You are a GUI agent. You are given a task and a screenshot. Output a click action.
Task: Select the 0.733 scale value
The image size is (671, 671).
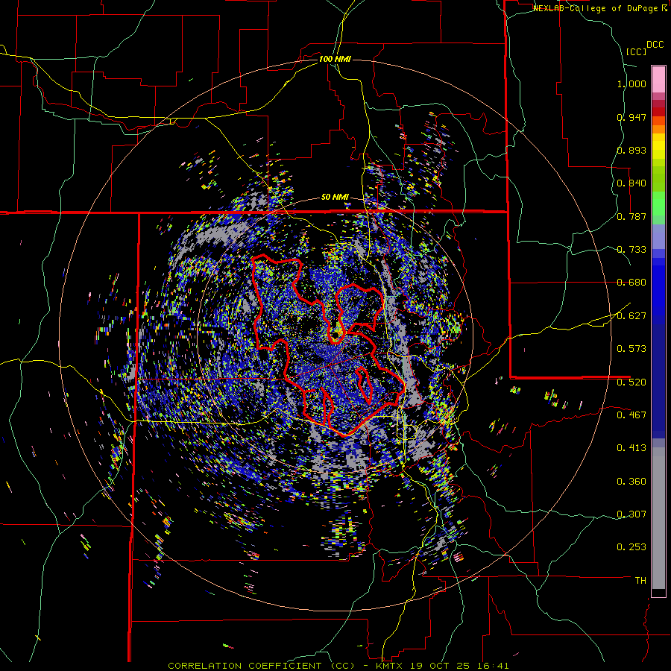(631, 250)
